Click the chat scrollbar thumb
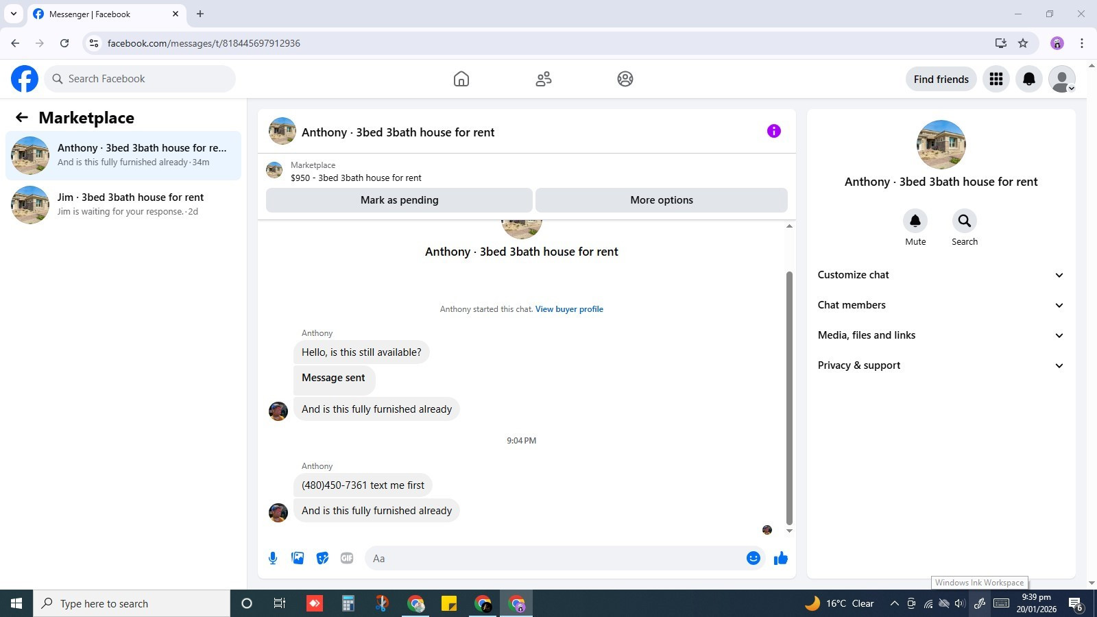This screenshot has width=1097, height=617. [x=789, y=398]
